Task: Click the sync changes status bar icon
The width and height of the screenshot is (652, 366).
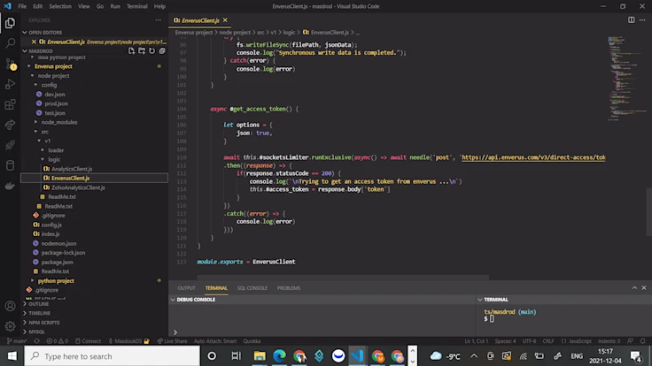Action: pos(36,341)
